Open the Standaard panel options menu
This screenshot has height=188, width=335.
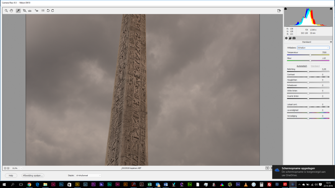click(331, 42)
